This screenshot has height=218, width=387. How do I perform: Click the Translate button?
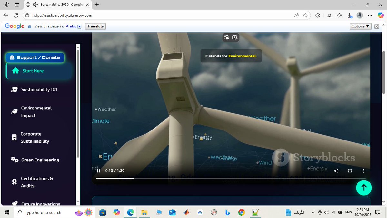pyautogui.click(x=95, y=26)
